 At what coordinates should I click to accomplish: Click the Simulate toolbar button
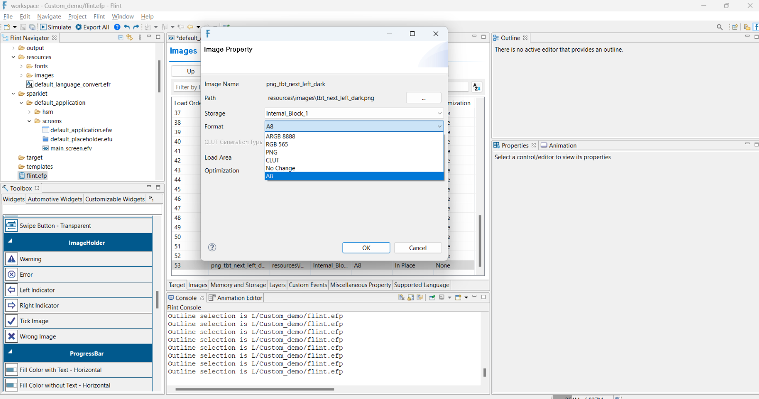click(56, 27)
